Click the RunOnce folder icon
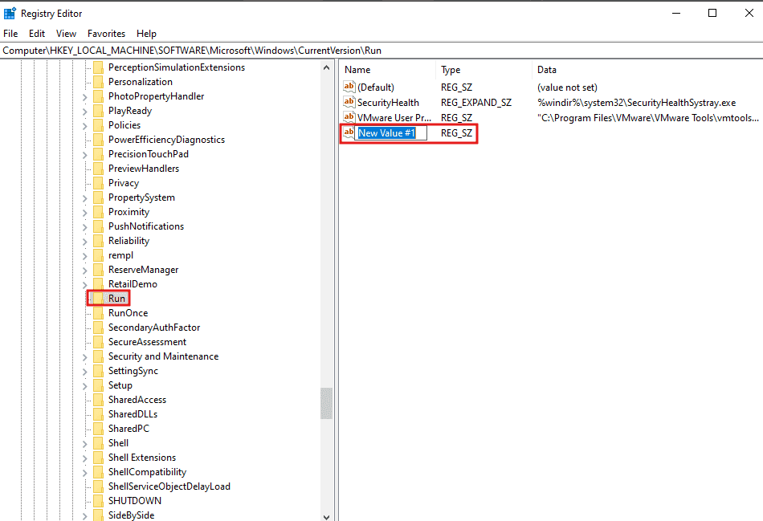 98,313
